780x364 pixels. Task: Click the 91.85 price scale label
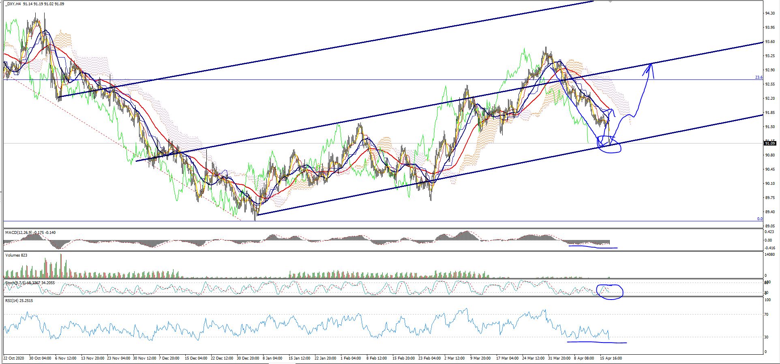point(769,113)
